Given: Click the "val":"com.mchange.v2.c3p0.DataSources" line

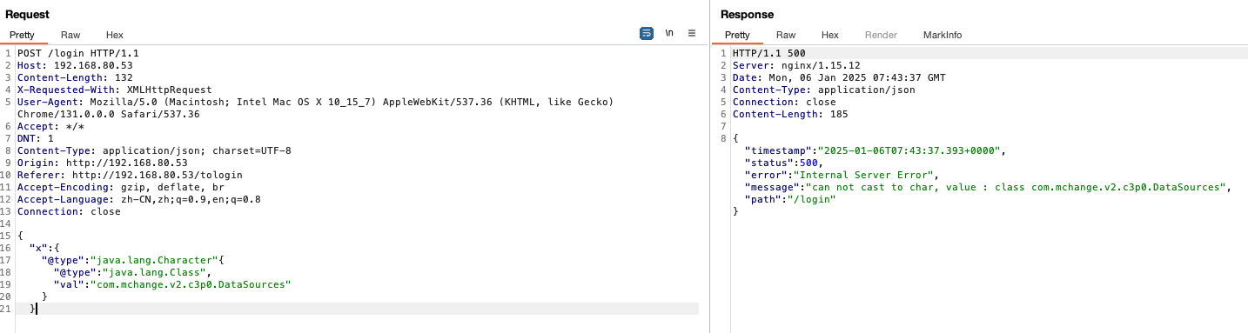Looking at the screenshot, I should pos(171,284).
